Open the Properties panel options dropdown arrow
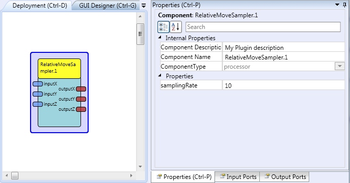Screen dimensions: 350x183 (x=337, y=5)
